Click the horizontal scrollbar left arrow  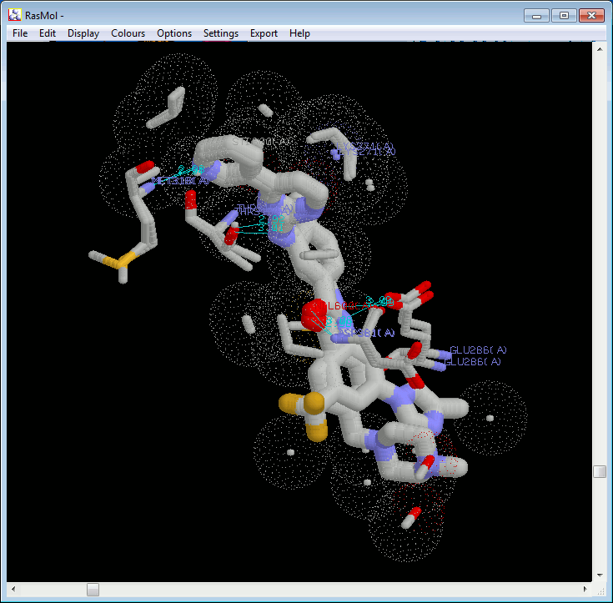[x=13, y=589]
